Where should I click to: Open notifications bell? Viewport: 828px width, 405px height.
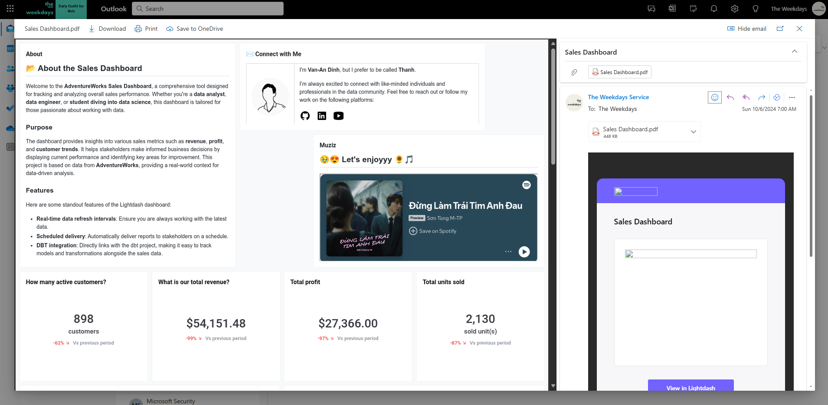point(714,9)
